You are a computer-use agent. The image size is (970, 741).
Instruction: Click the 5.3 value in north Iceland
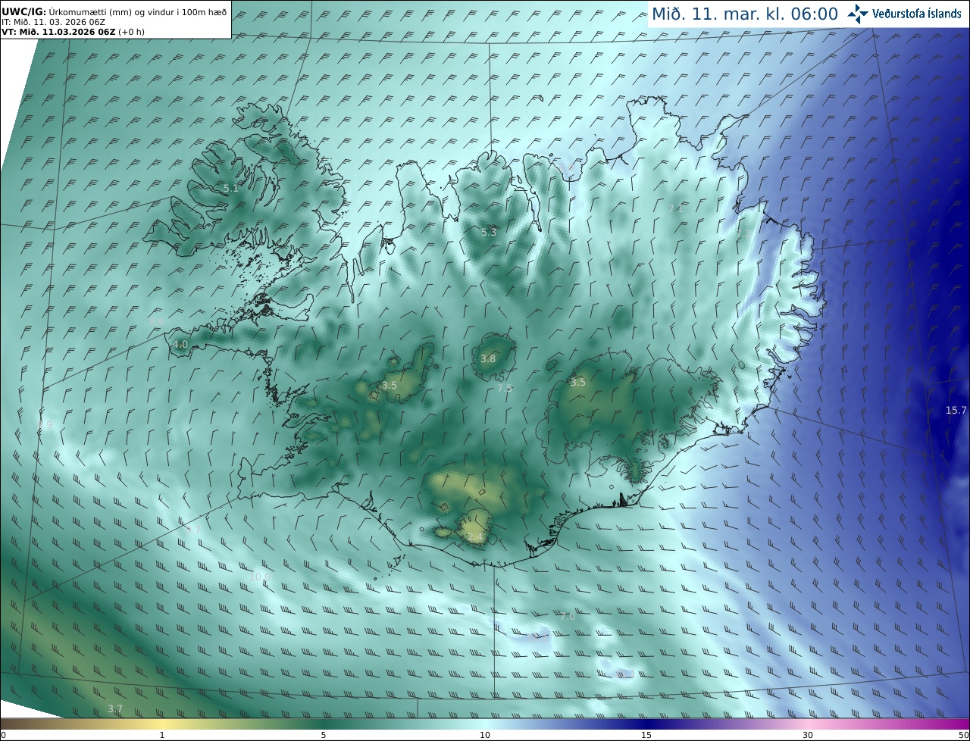click(x=489, y=232)
